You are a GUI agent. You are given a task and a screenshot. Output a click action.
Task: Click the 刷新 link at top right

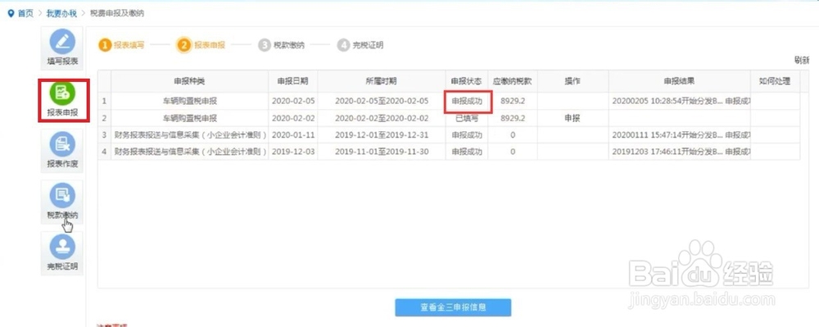click(x=802, y=61)
